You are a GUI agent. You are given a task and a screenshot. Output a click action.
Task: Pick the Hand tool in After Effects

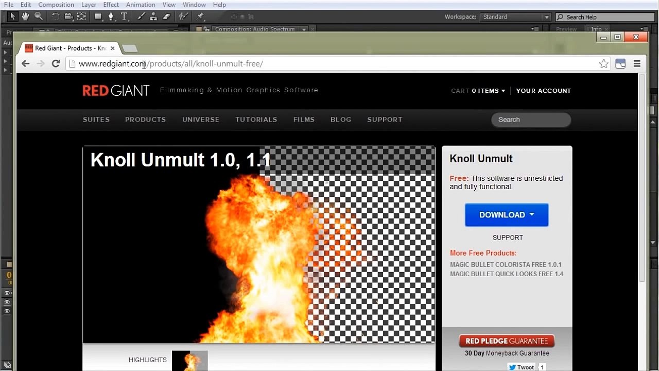point(25,16)
